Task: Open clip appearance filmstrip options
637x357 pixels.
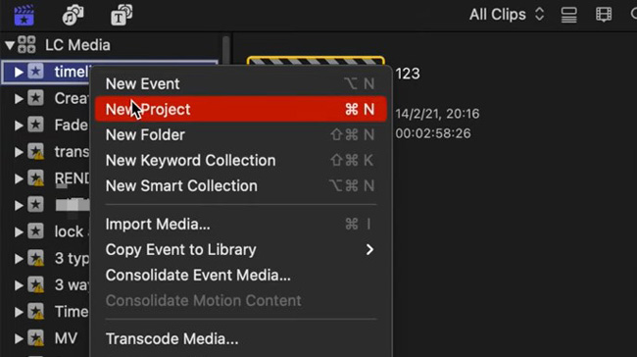Action: 604,15
